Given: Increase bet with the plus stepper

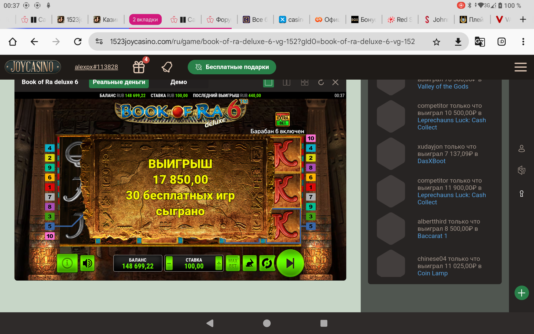Looking at the screenshot, I should 219,263.
